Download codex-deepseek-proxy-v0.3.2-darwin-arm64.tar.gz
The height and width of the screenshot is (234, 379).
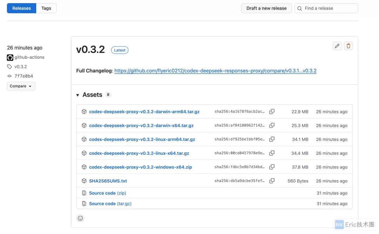click(144, 112)
